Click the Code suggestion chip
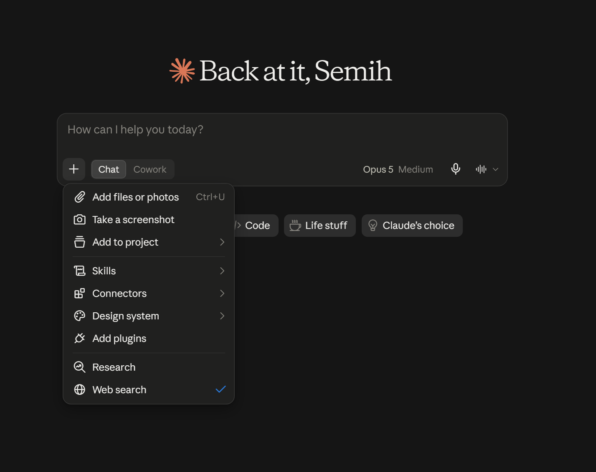Image resolution: width=596 pixels, height=472 pixels. [256, 226]
